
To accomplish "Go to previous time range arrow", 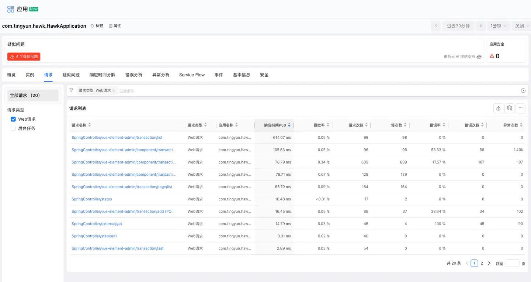I will tap(436, 26).
